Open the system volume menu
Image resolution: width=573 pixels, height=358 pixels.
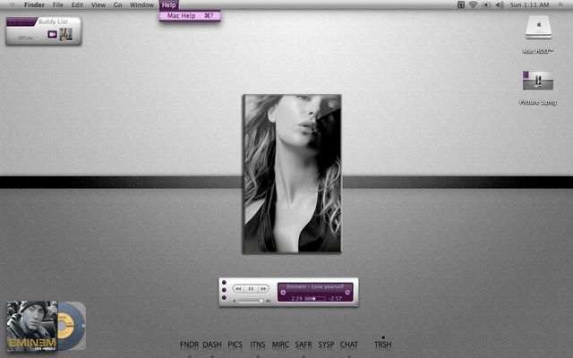coord(500,4)
